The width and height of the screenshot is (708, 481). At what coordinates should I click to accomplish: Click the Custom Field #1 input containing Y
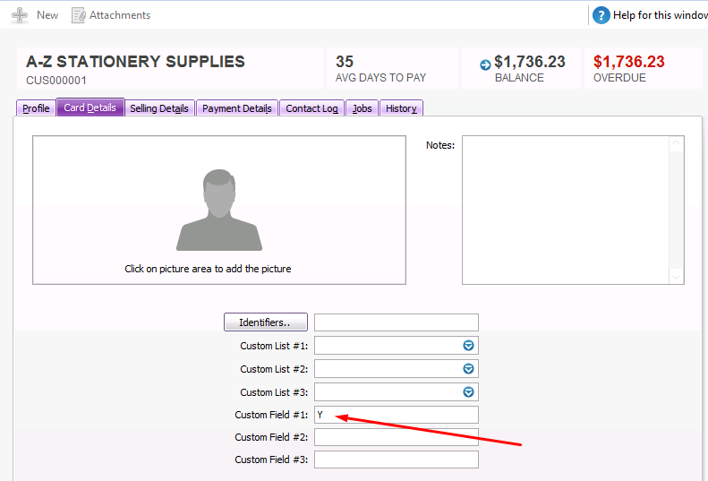[396, 415]
